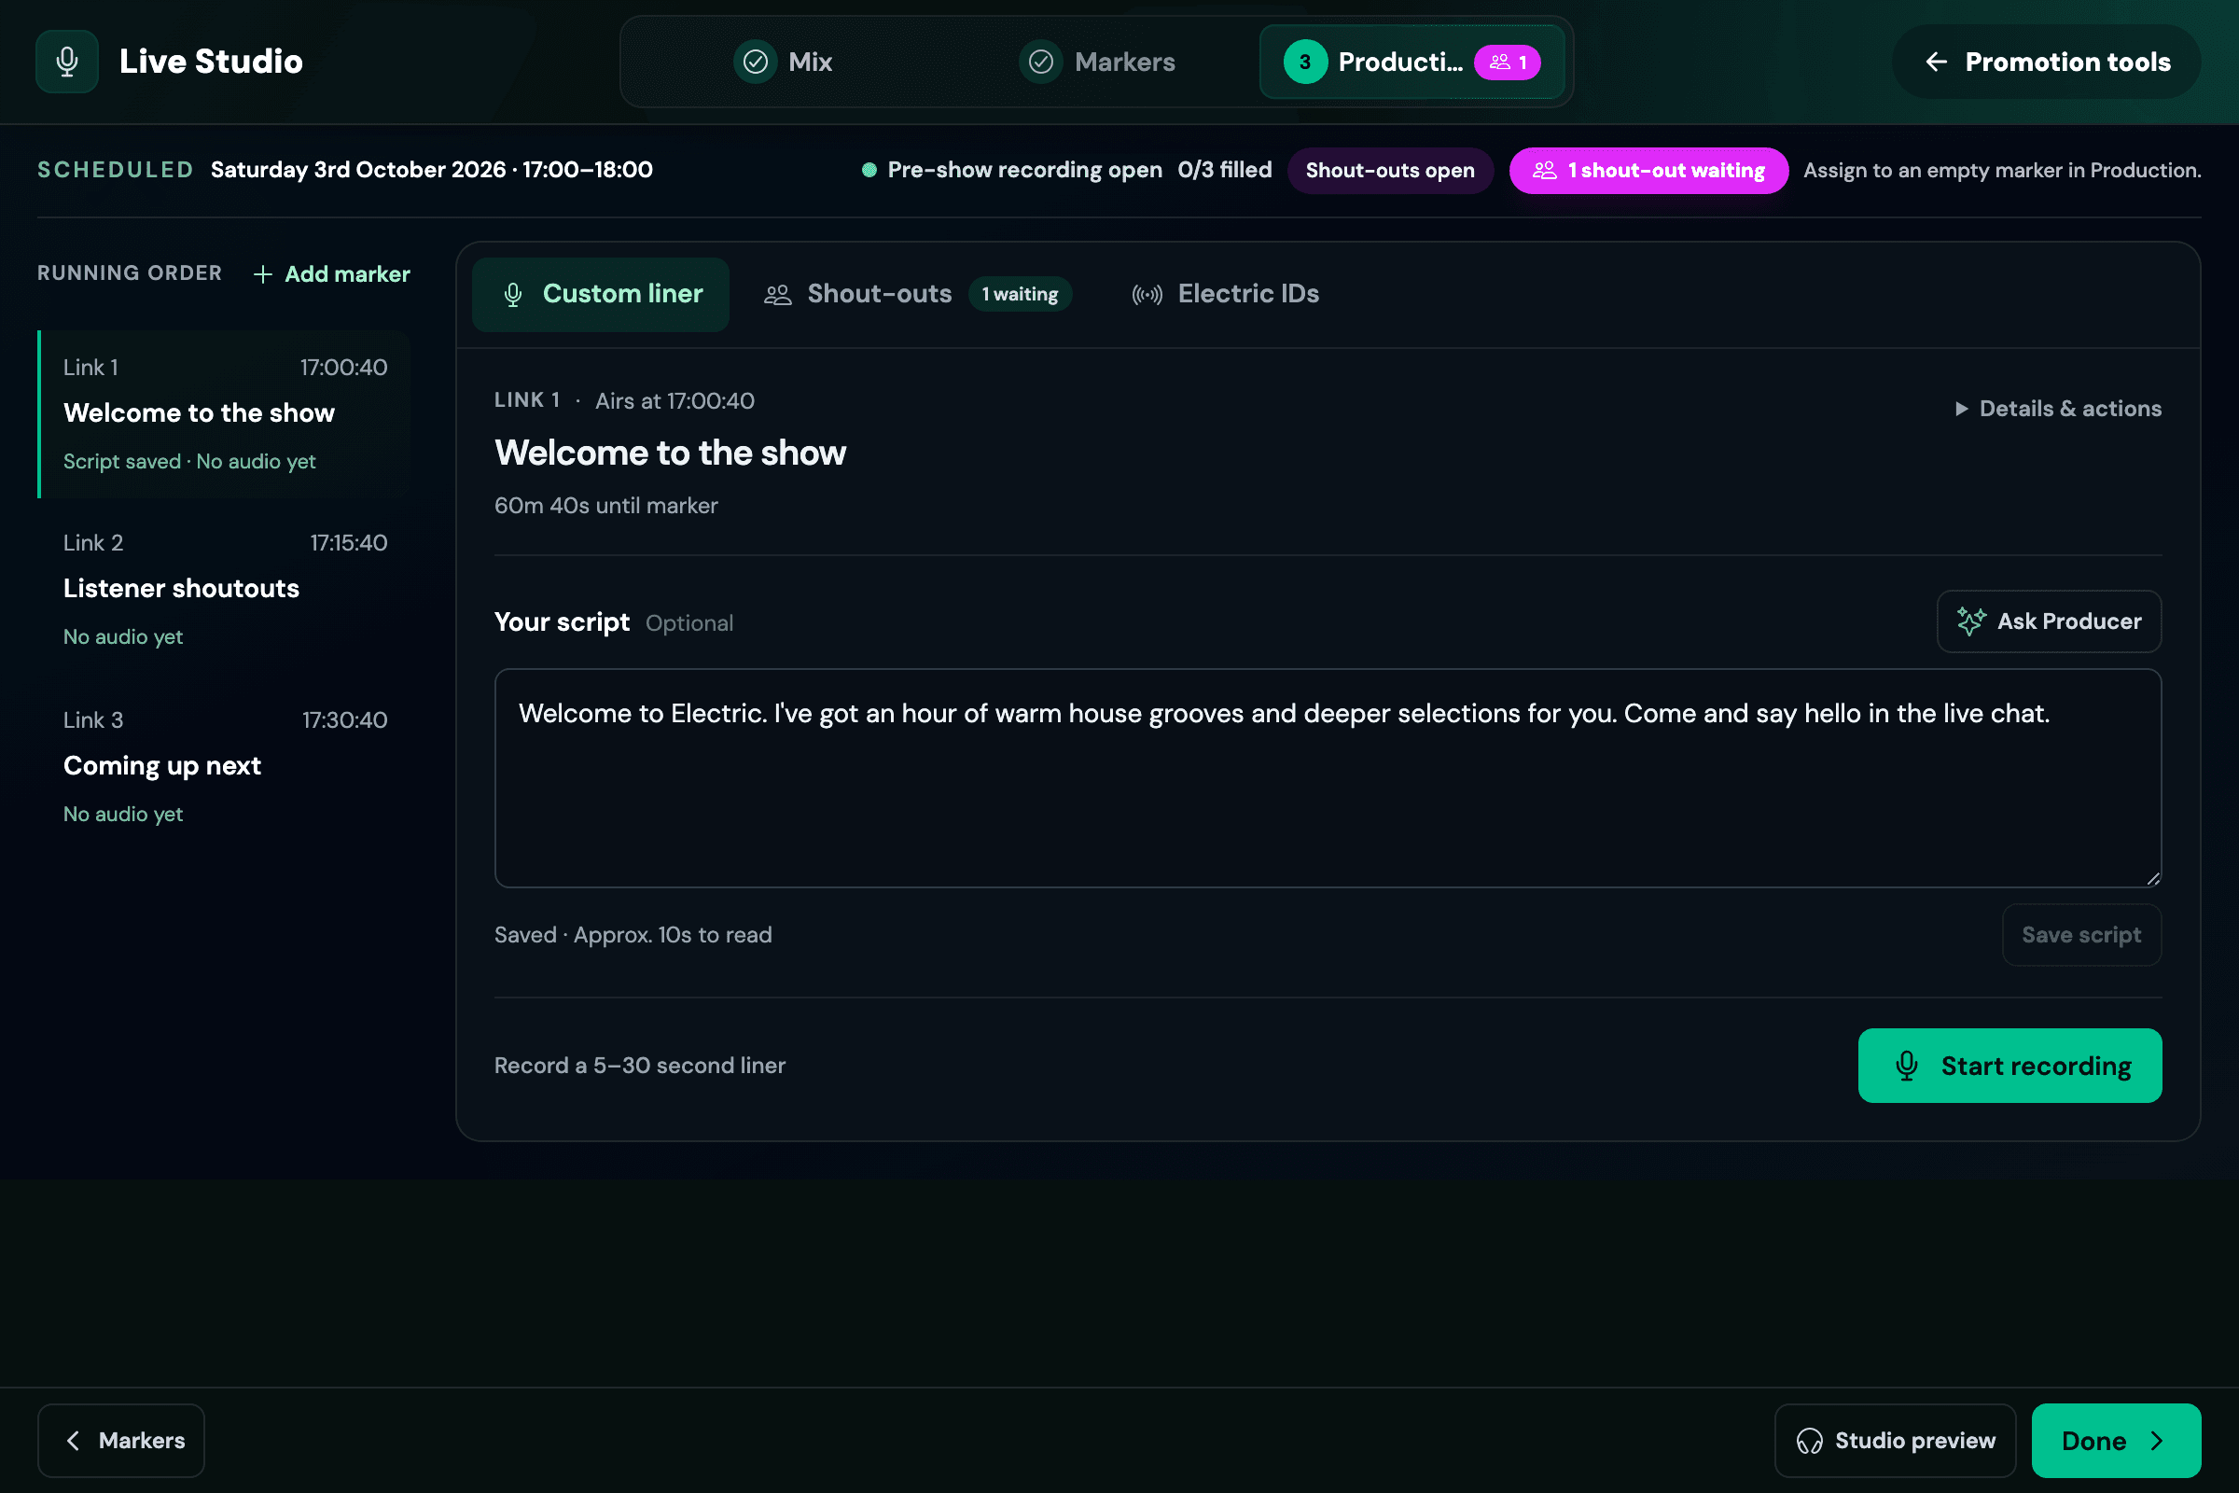
Task: Click the Shout-outs open status pill
Action: (1390, 171)
